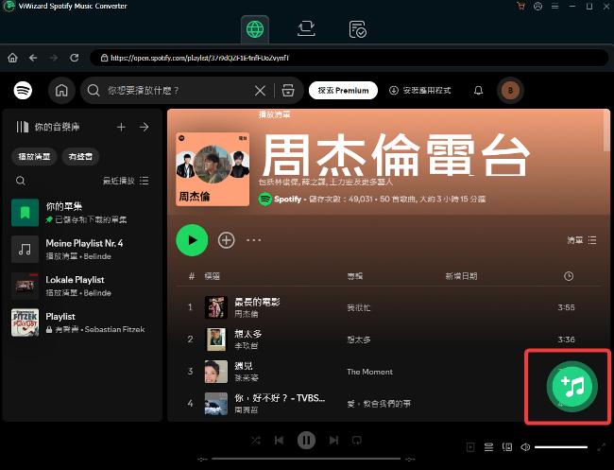Reload the current Spotify page

click(75, 58)
